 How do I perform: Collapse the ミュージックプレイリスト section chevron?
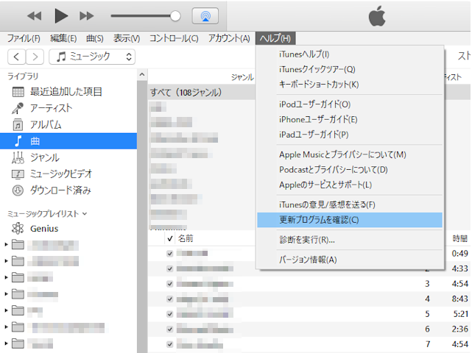pos(85,214)
